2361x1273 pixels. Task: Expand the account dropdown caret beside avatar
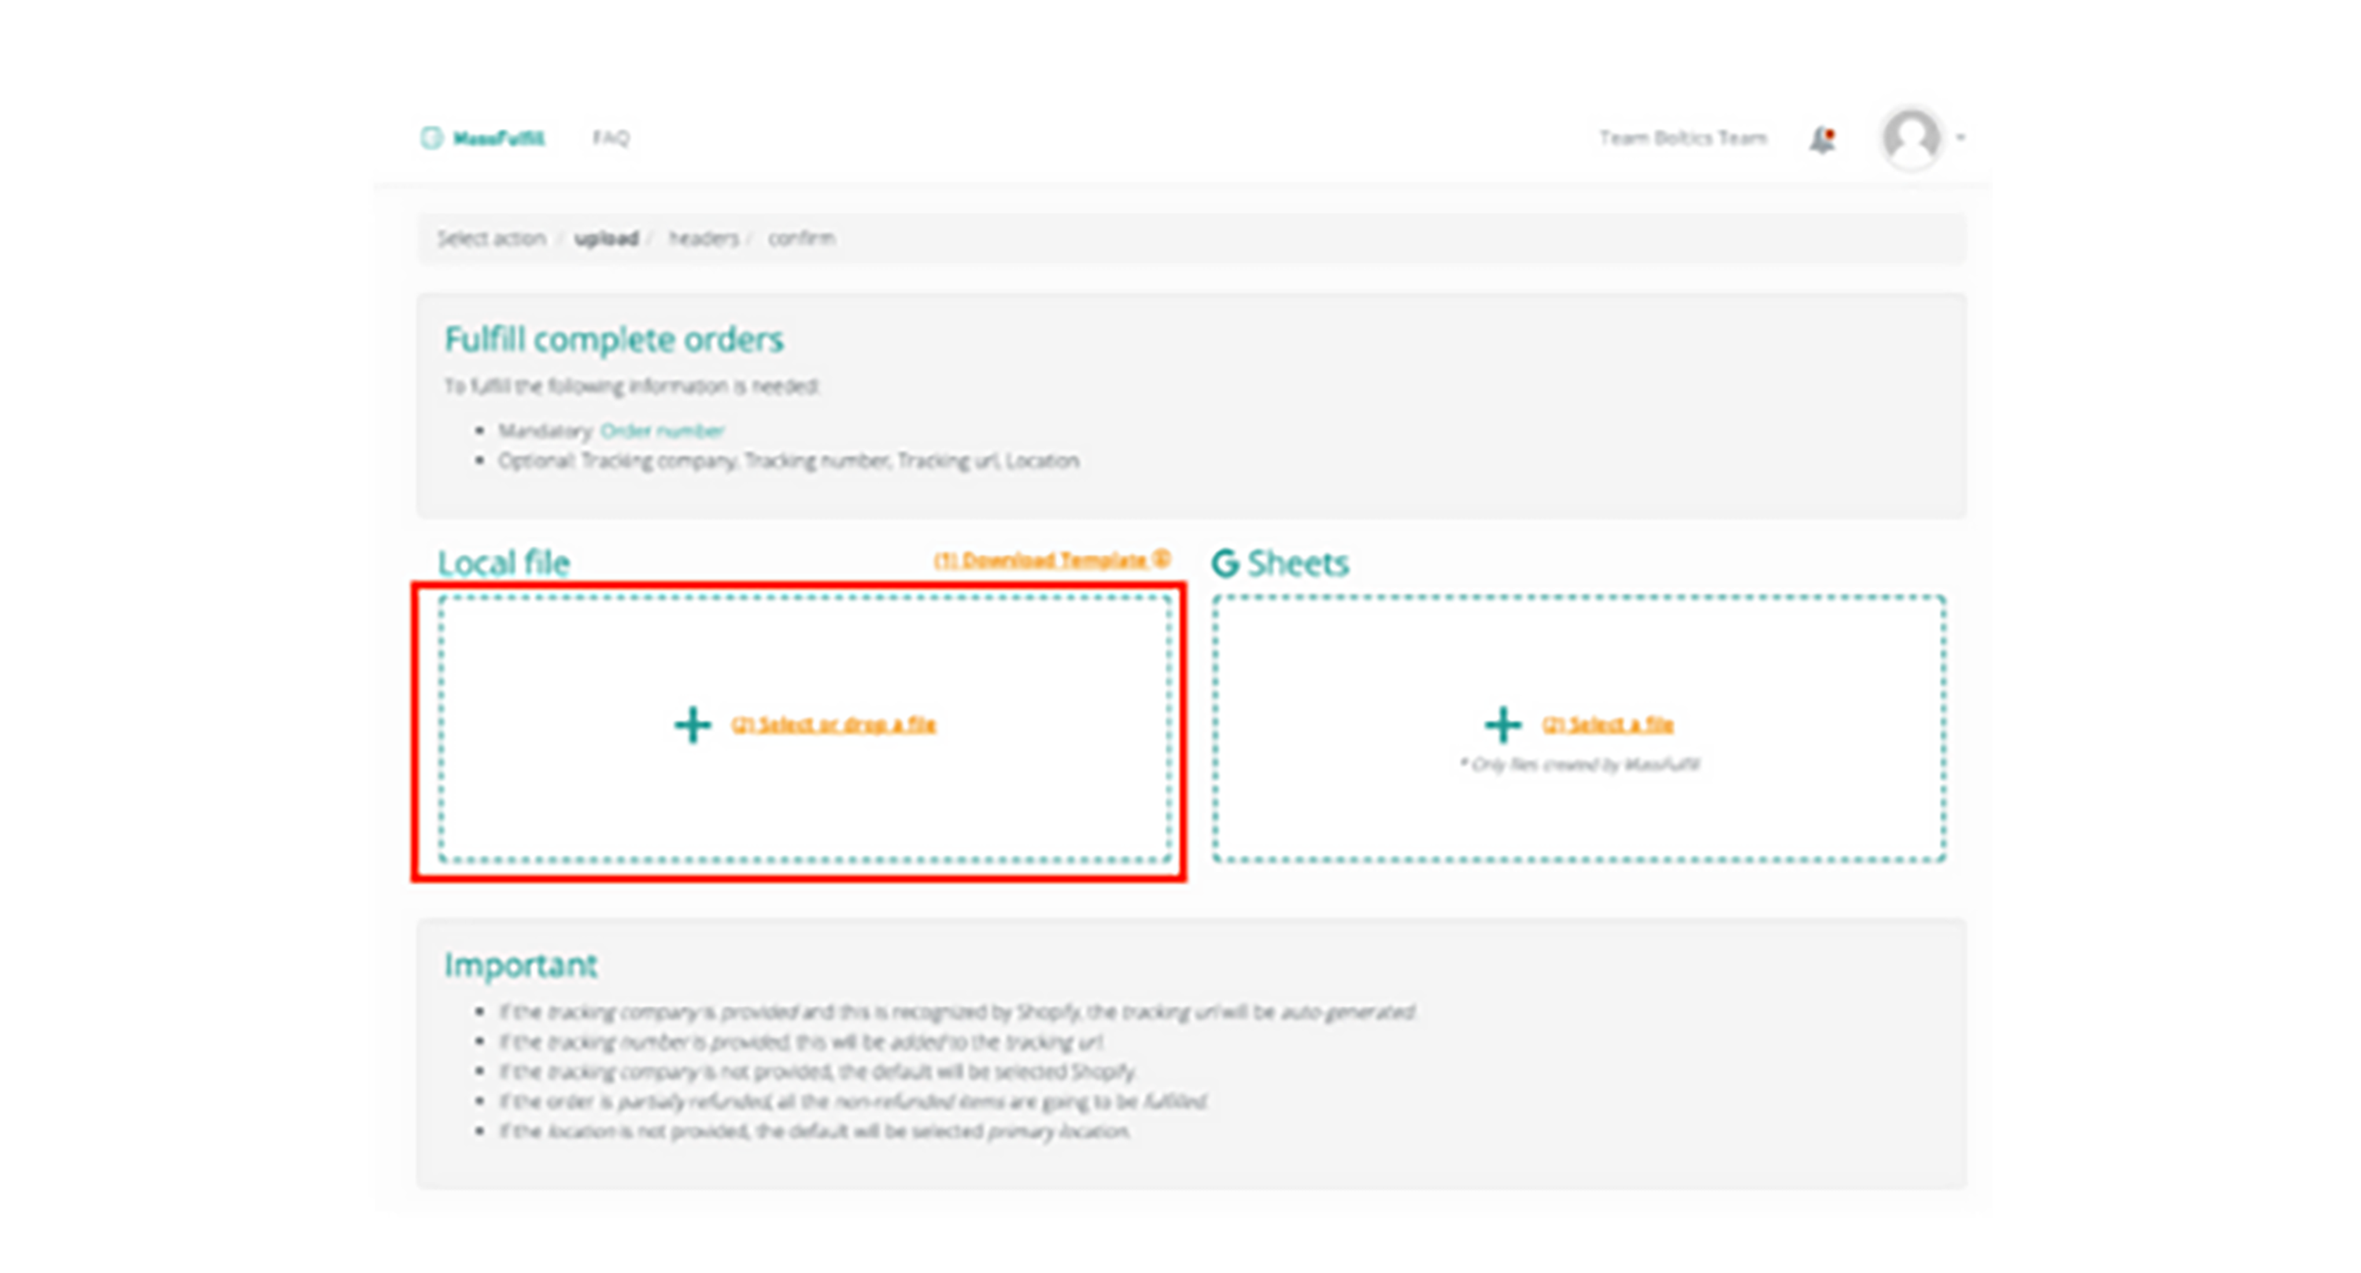(x=1961, y=138)
